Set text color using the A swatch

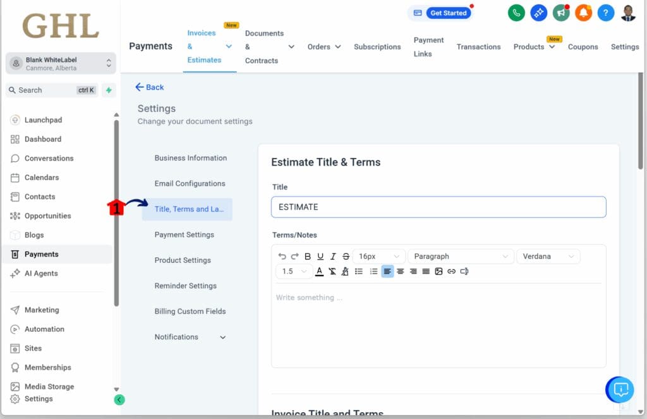[x=319, y=271]
